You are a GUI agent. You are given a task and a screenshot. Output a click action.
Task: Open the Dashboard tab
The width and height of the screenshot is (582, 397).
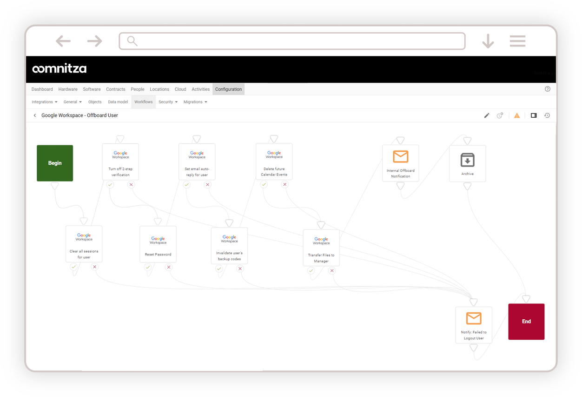coord(42,89)
